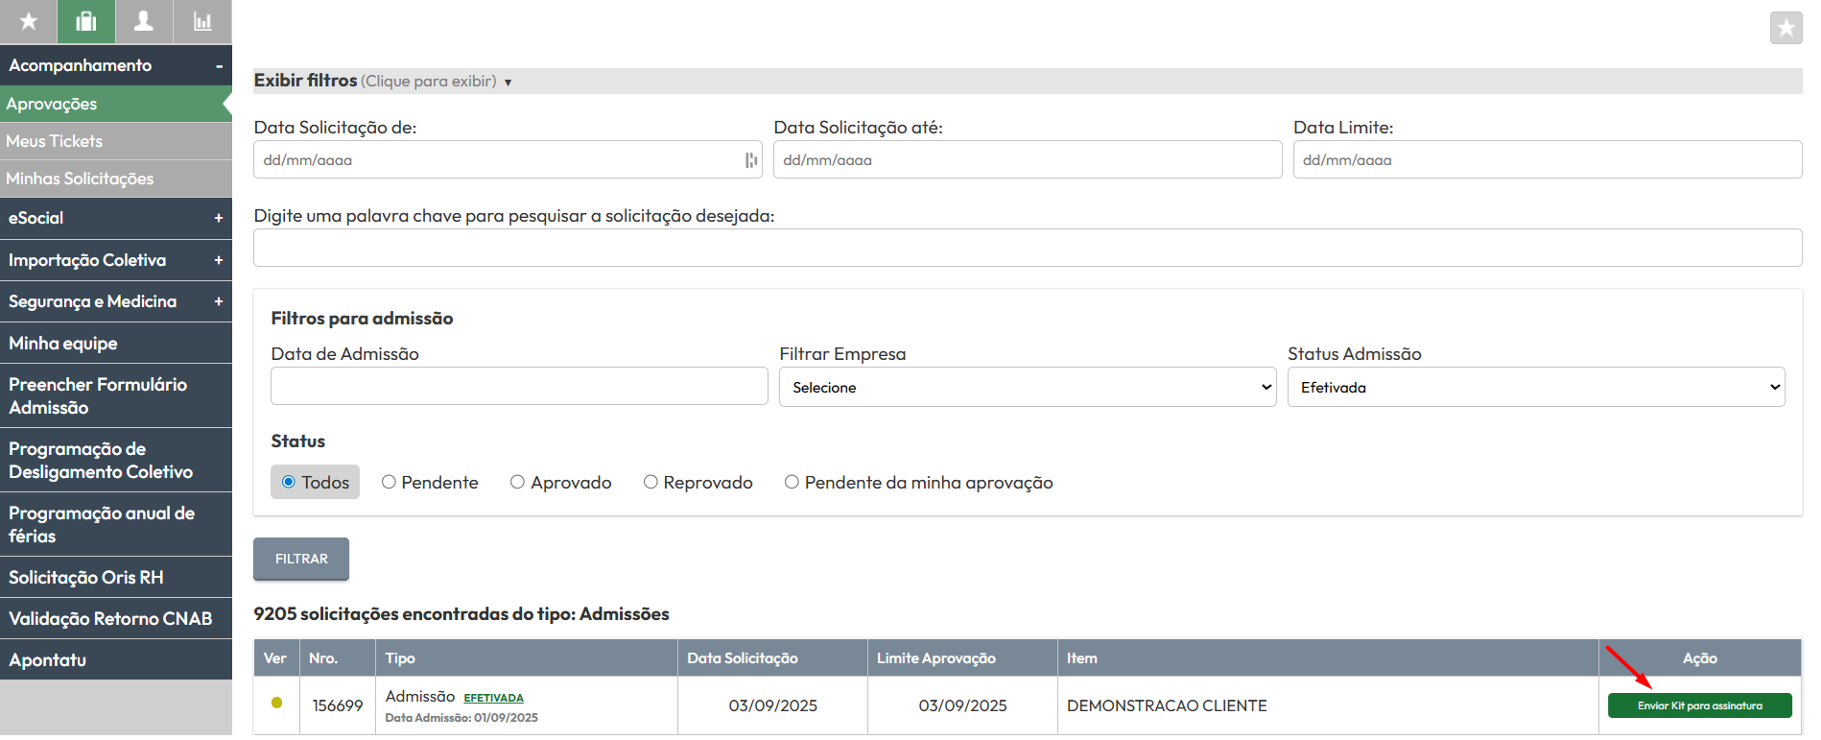Screen dimensions: 1821x740
Task: Go to Minhas Solicitações menu item
Action: coord(80,179)
